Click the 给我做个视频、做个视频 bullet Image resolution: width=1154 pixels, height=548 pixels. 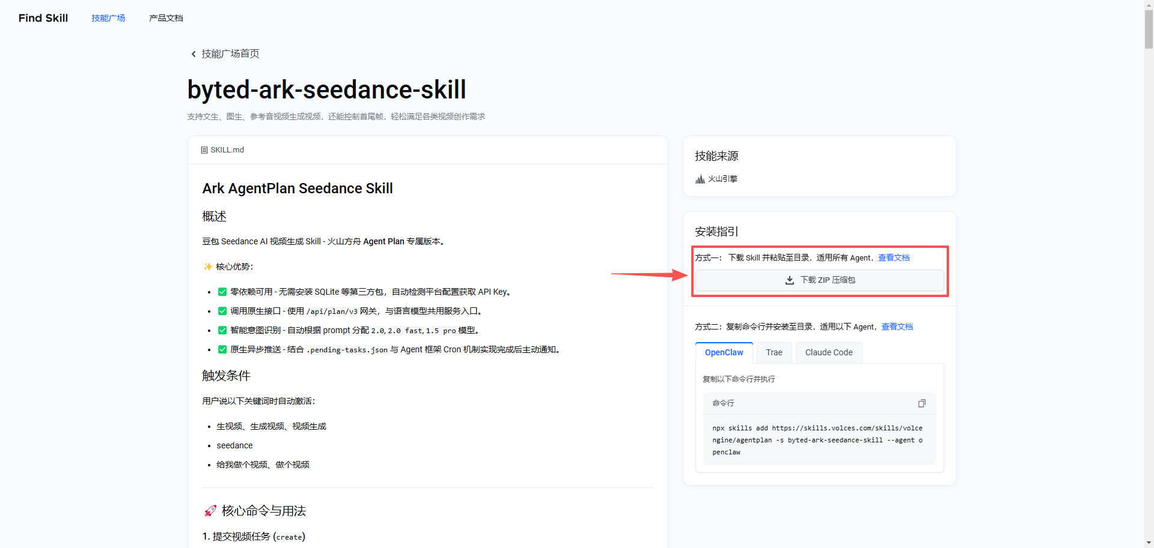tap(263, 465)
